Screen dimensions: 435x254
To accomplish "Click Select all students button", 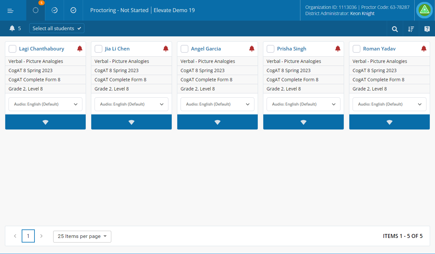I will 57,29.
